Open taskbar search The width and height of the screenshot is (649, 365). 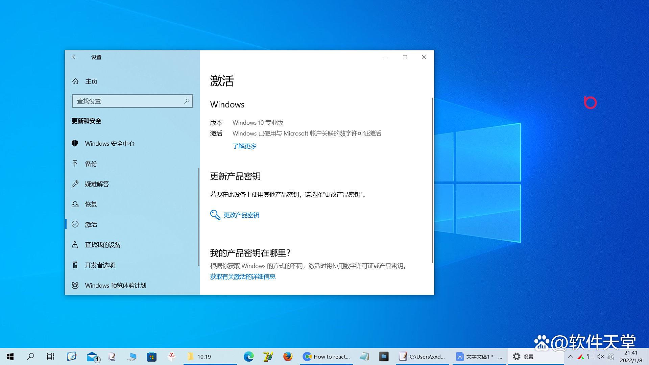point(30,357)
